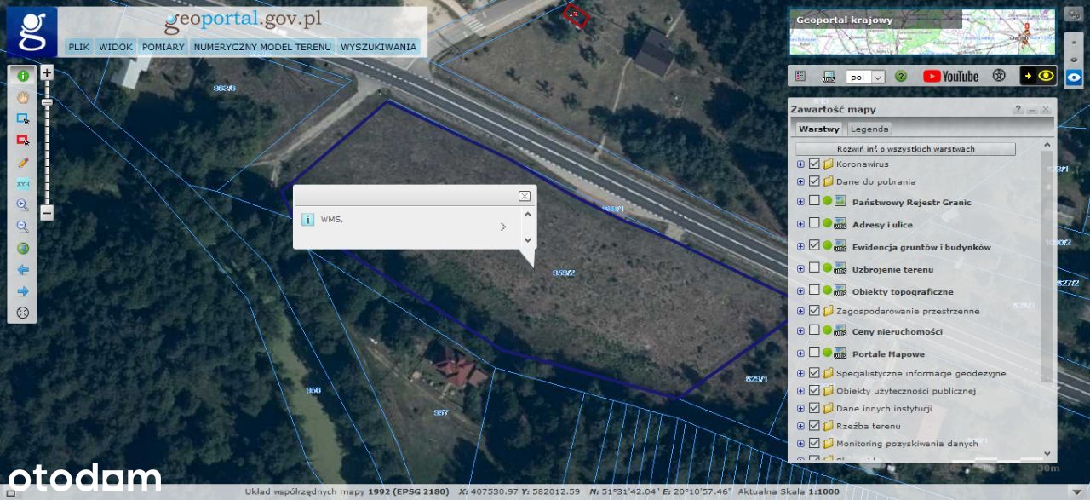This screenshot has width=1090, height=500.
Task: Open the XYH coordinates tool
Action: (23, 183)
